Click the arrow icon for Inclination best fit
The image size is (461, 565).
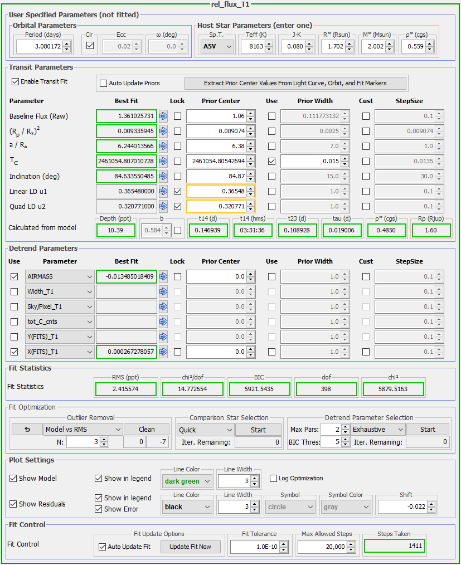click(163, 177)
